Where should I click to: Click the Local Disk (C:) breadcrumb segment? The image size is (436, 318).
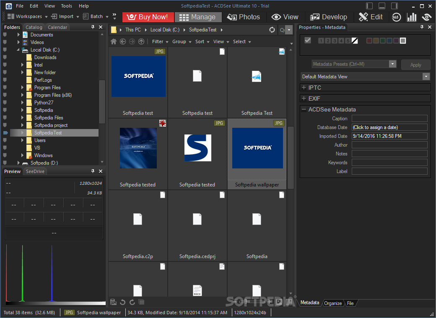(x=165, y=30)
